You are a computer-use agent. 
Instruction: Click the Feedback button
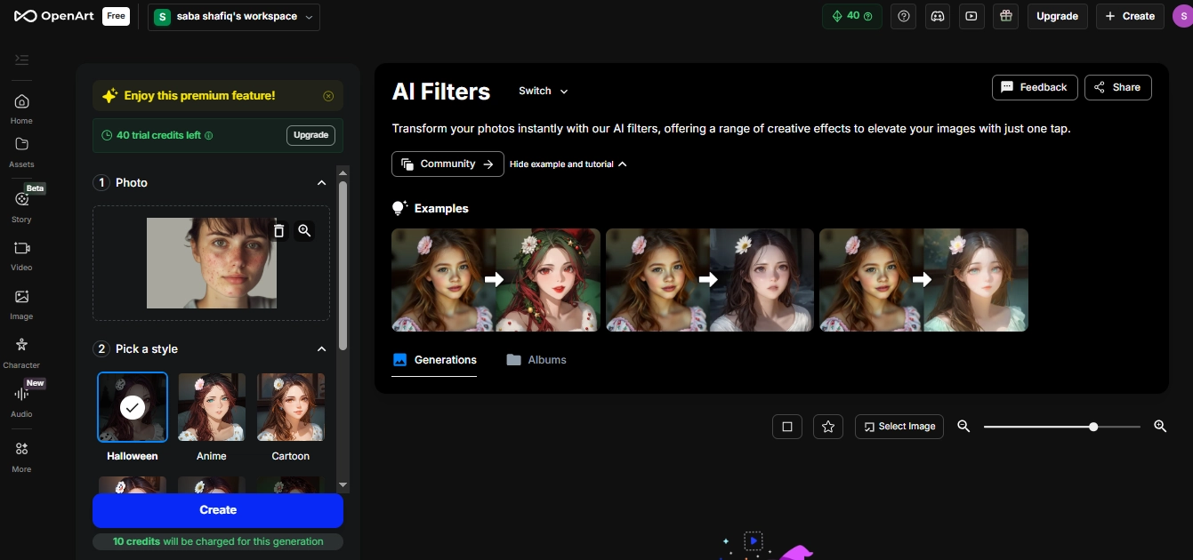(x=1034, y=86)
